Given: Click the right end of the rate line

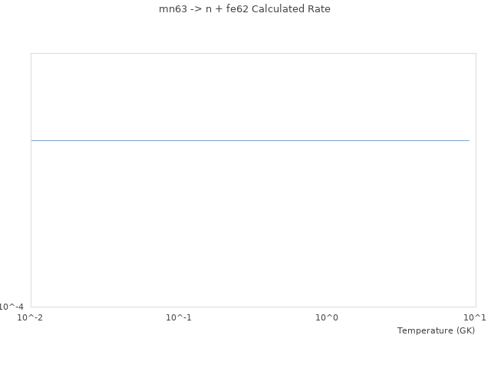Looking at the screenshot, I should point(469,140).
